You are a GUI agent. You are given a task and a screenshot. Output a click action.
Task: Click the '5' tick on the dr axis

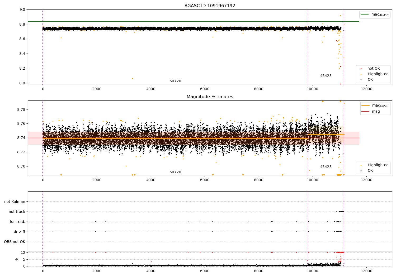point(24,260)
